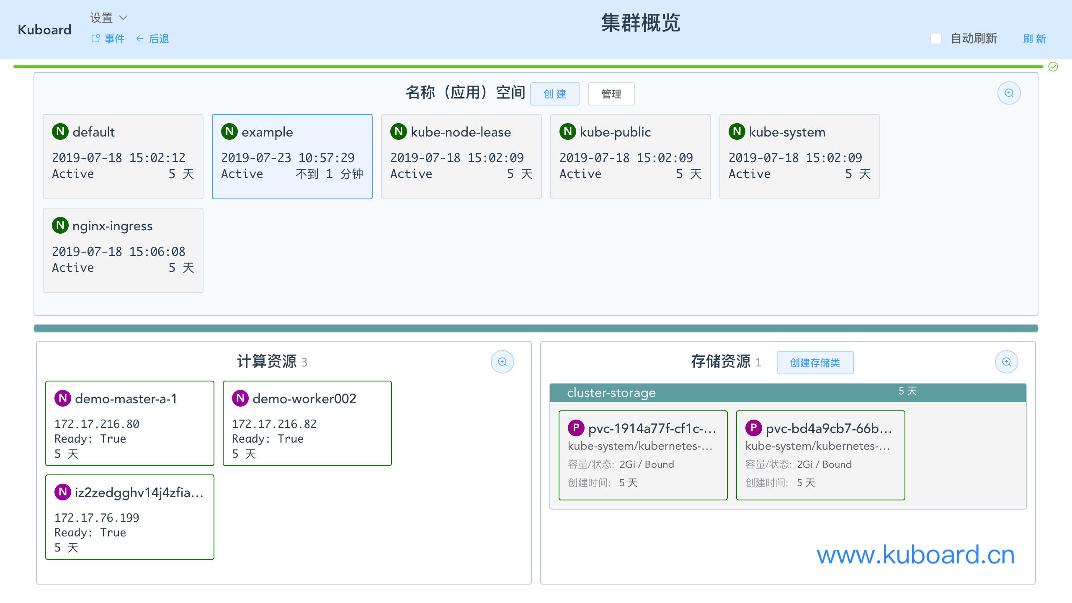Screen dimensions: 1072x603
Task: Click the 管理 namespace button
Action: click(x=611, y=94)
